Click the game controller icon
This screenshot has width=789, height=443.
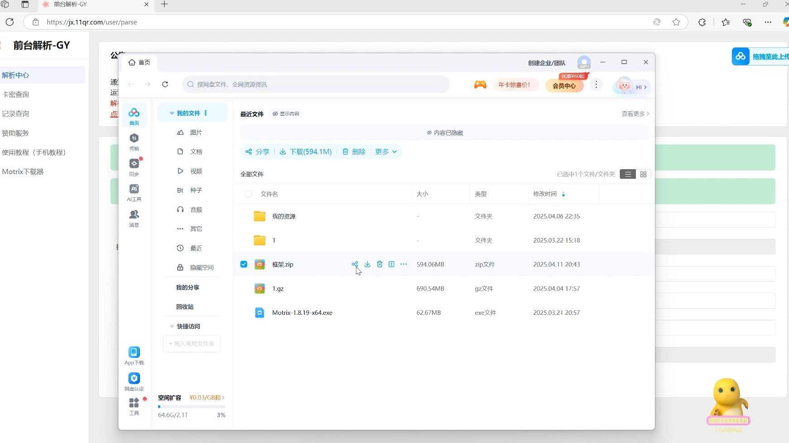[480, 85]
